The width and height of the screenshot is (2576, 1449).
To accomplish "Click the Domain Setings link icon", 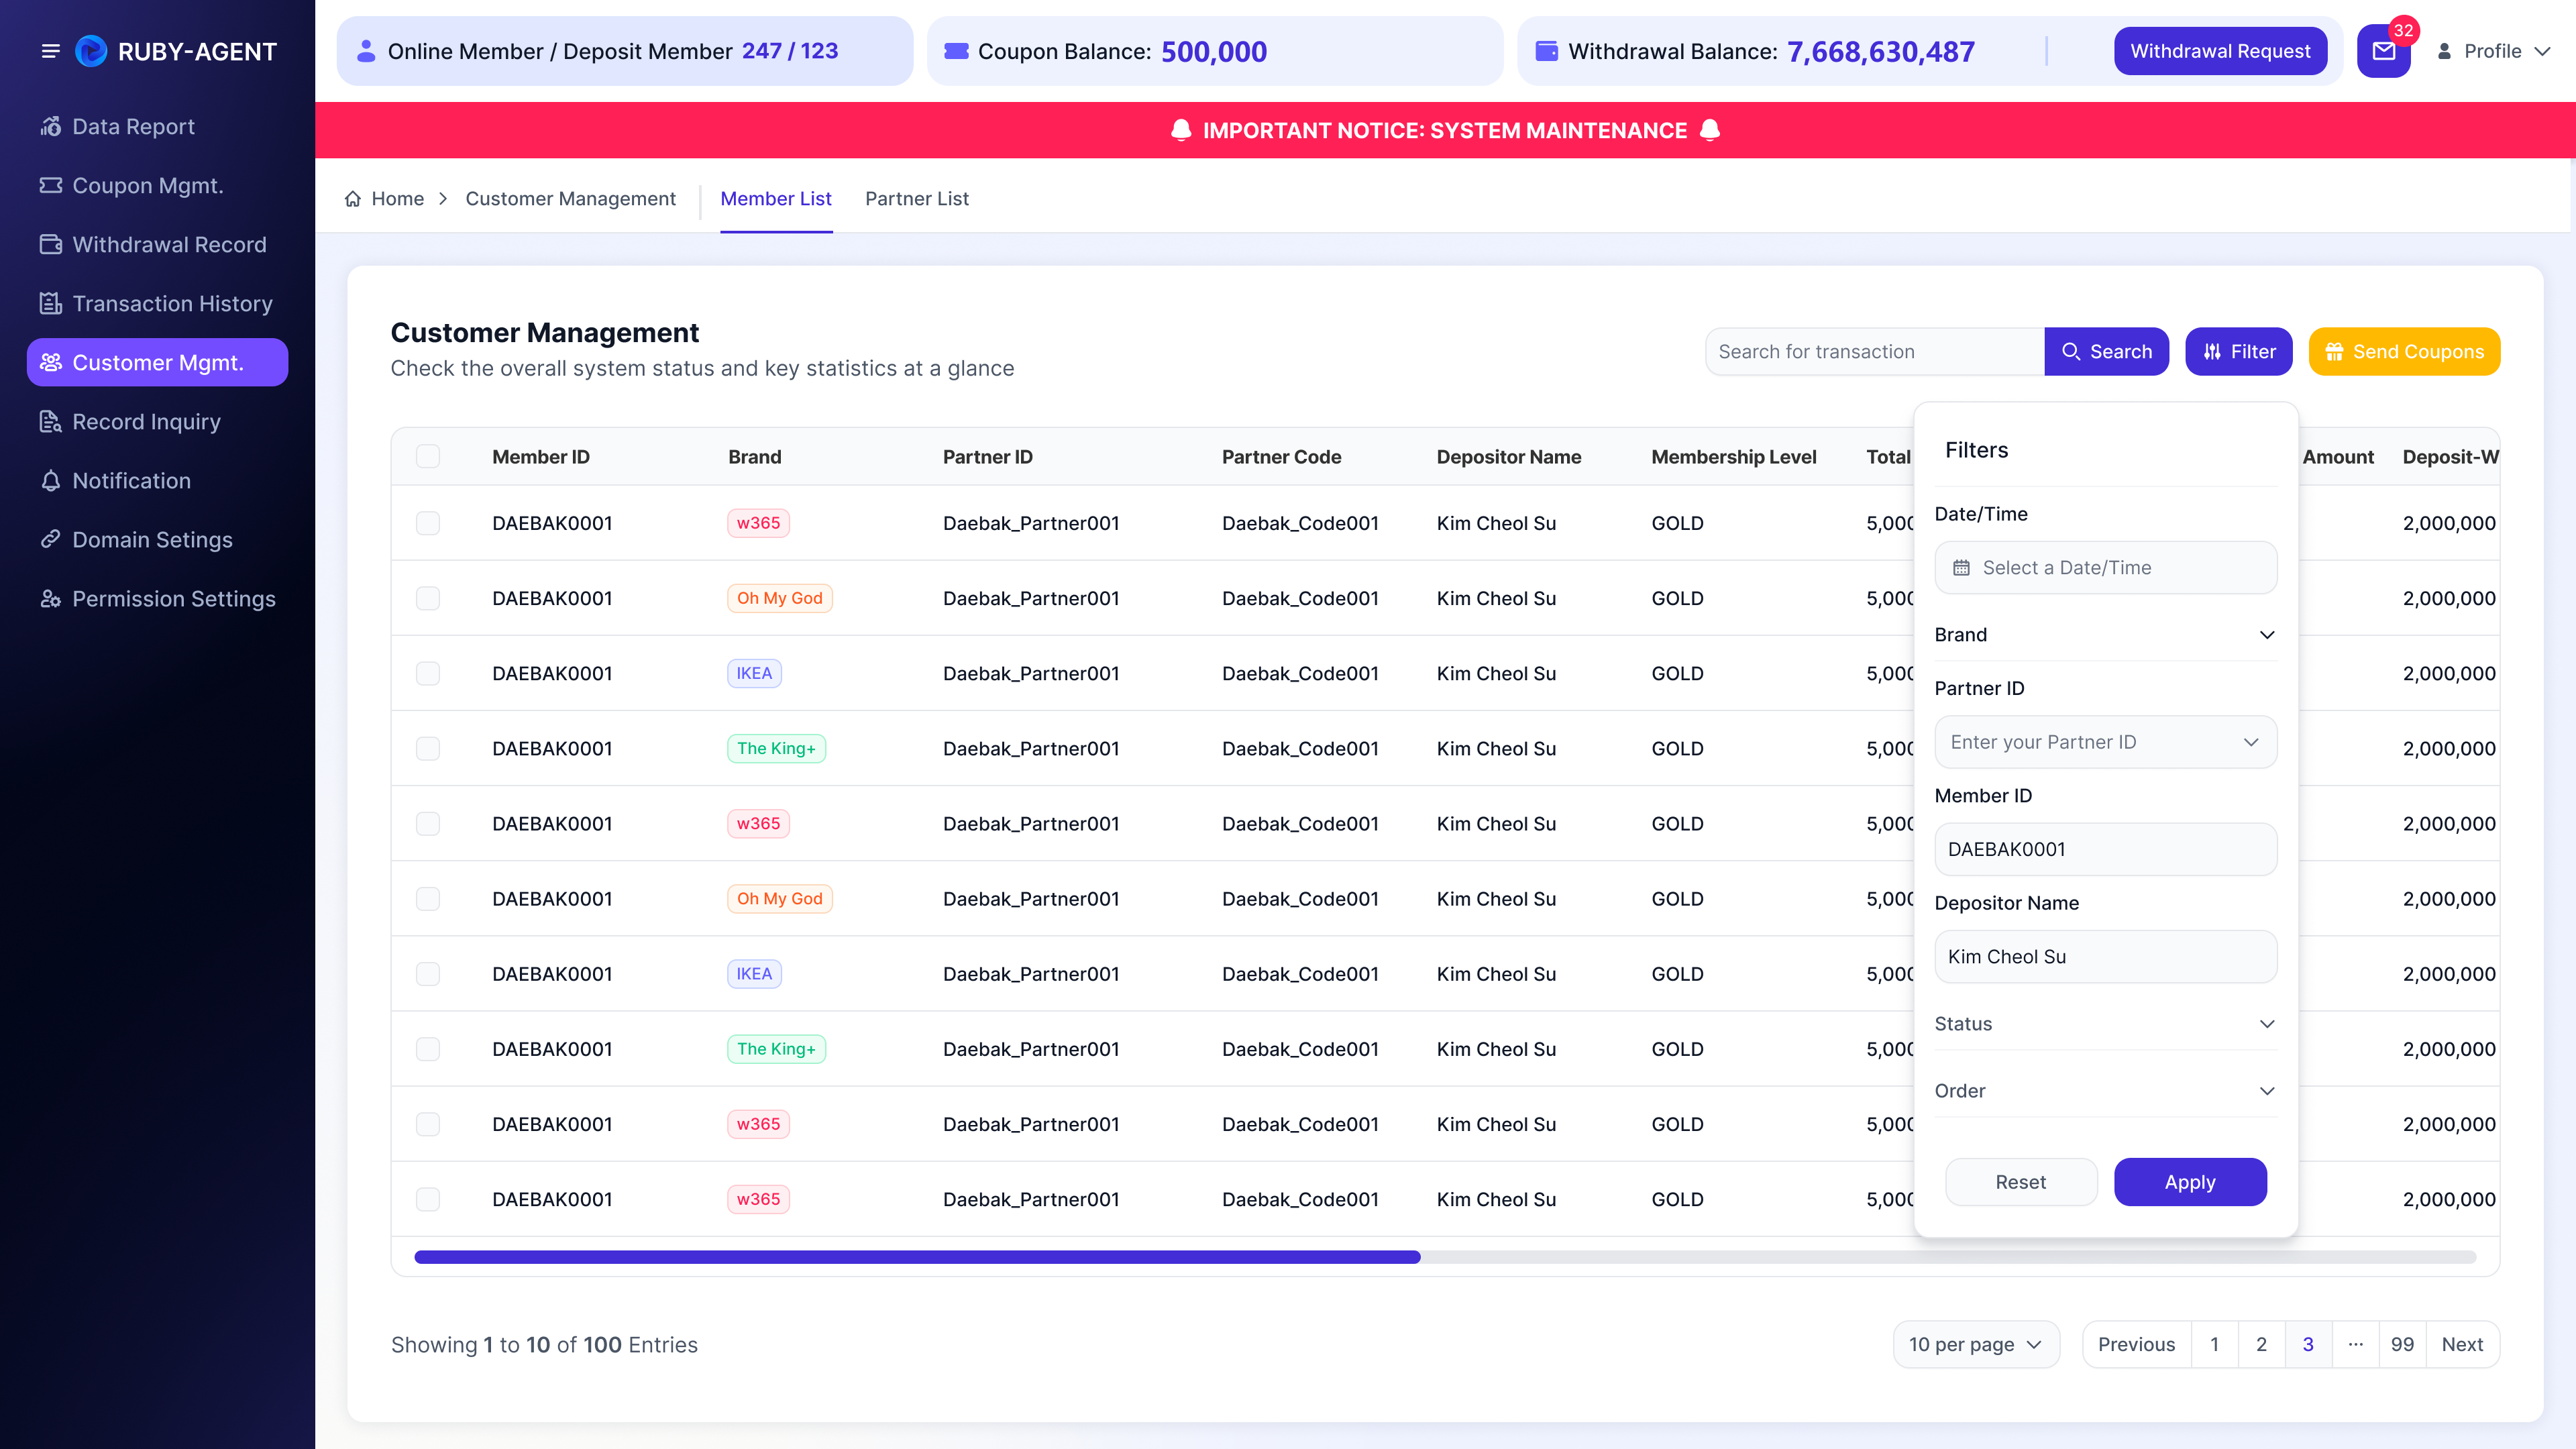I will [x=51, y=540].
